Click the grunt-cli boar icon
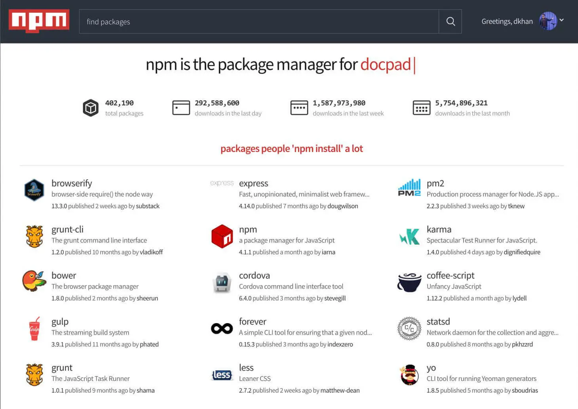The image size is (578, 409). [x=34, y=236]
